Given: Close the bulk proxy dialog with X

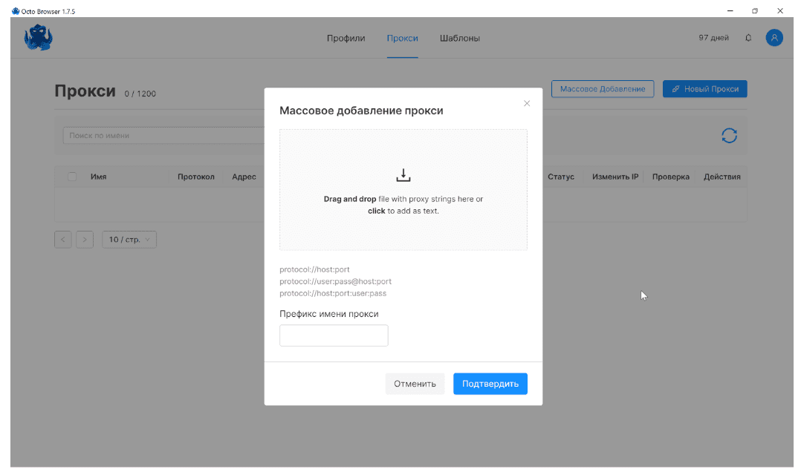Looking at the screenshot, I should [527, 103].
